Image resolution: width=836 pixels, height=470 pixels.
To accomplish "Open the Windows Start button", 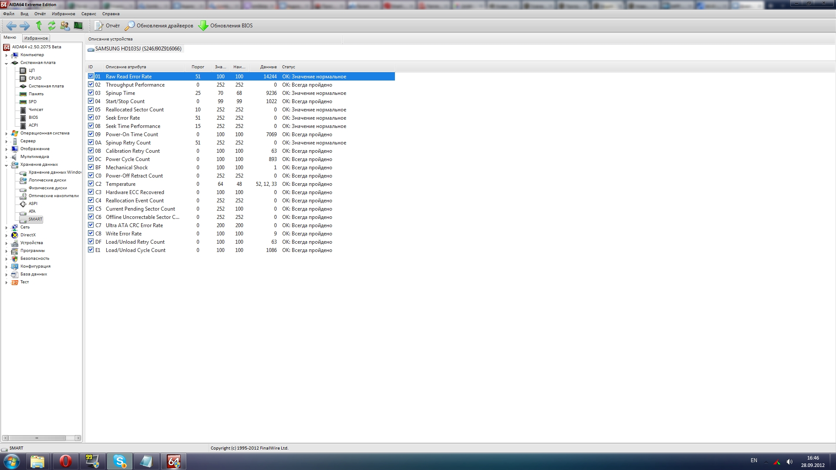I will coord(12,461).
